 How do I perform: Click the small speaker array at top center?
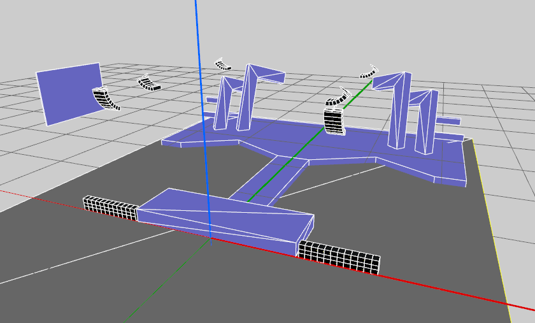pyautogui.click(x=222, y=64)
